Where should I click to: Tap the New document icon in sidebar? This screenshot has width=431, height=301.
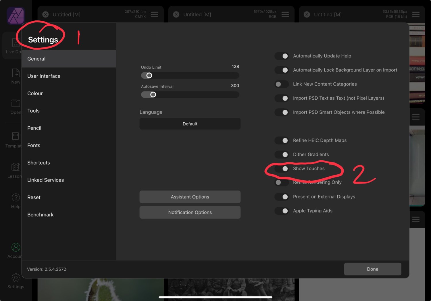tap(16, 73)
